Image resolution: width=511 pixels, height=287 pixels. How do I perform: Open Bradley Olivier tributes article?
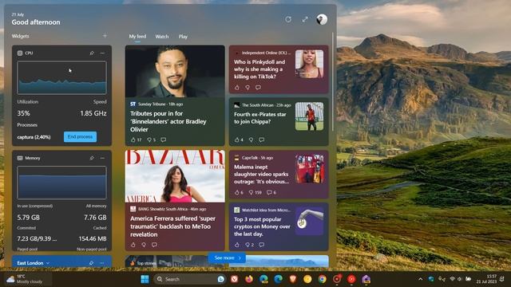click(x=168, y=121)
